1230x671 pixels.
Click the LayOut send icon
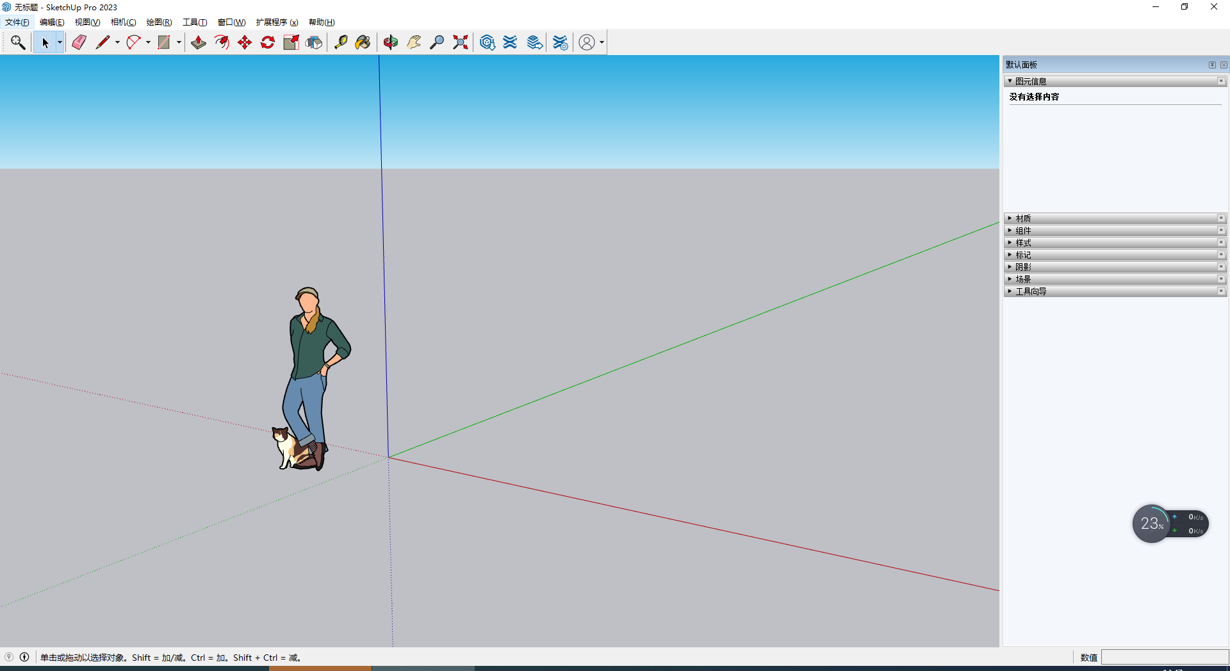534,42
